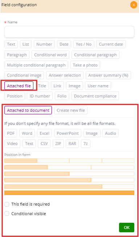This screenshot has width=139, height=237.
Task: Choose the Answer summary (%) field type
Action: [x=108, y=75]
